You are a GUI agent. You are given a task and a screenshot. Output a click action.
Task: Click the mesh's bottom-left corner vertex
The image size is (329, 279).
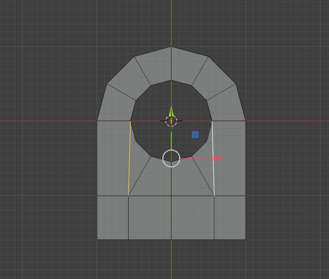(97, 239)
